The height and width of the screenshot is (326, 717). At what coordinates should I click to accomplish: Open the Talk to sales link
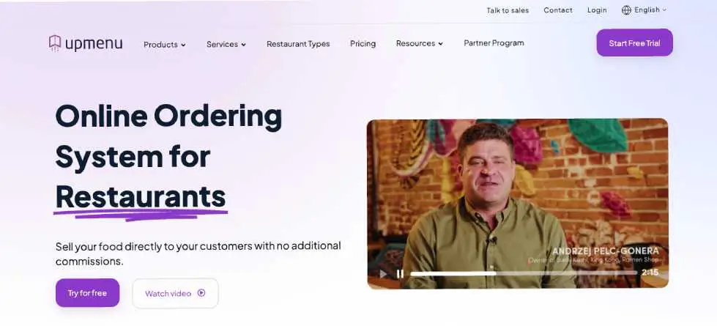508,10
